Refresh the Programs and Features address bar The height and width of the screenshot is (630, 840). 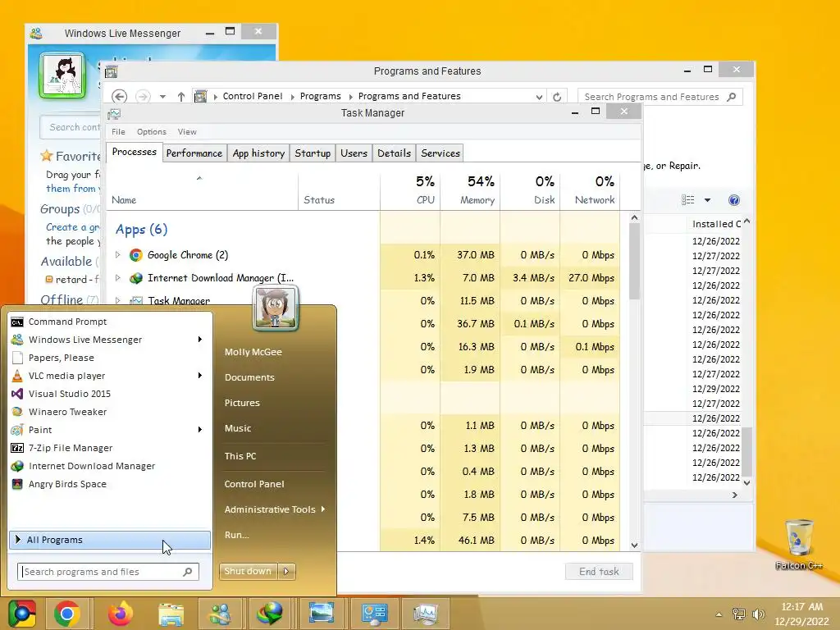coord(557,97)
